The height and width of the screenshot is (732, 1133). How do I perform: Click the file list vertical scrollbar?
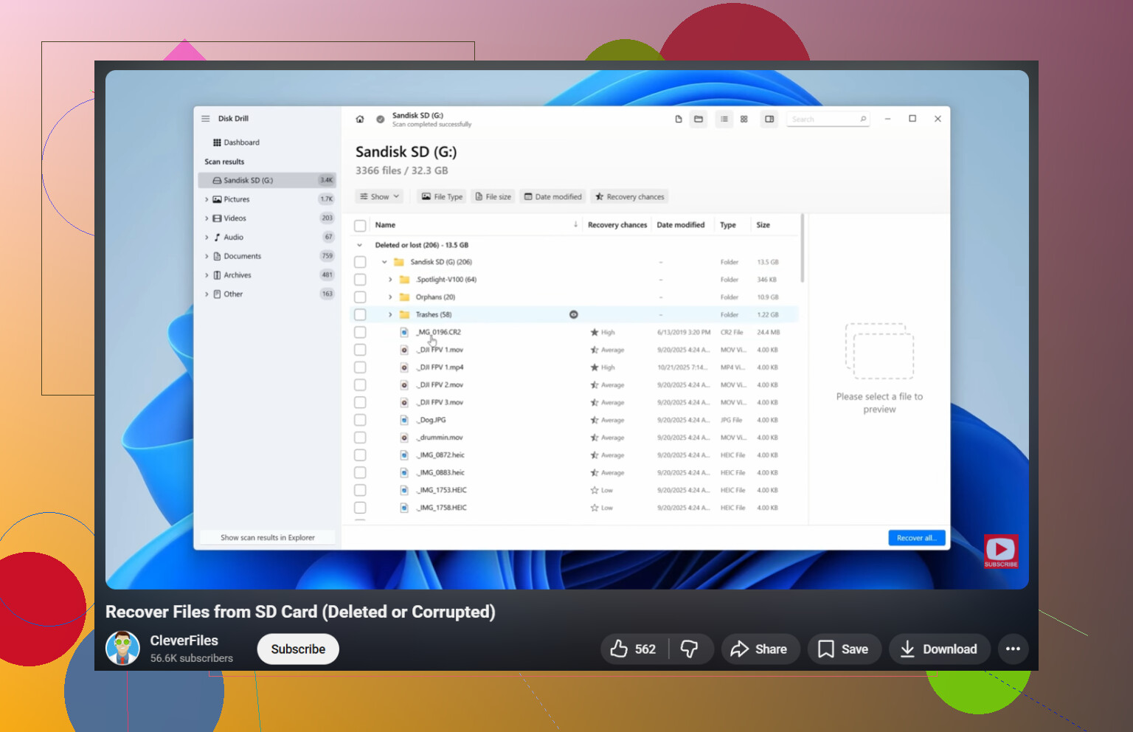coord(802,249)
